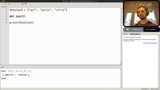This screenshot has height=90, width=160.
Task: Click the '11 / 20 Followers' counter
Action: (151, 29)
